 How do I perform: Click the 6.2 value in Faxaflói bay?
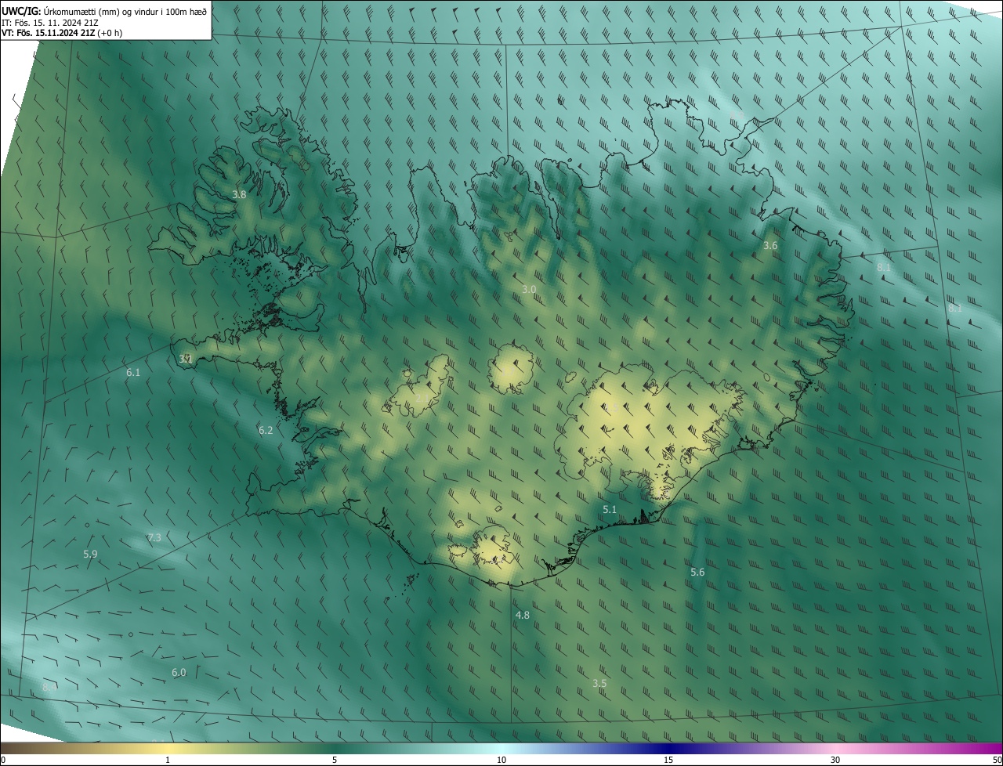point(266,431)
